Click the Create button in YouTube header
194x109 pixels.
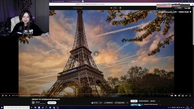pyautogui.click(x=179, y=8)
